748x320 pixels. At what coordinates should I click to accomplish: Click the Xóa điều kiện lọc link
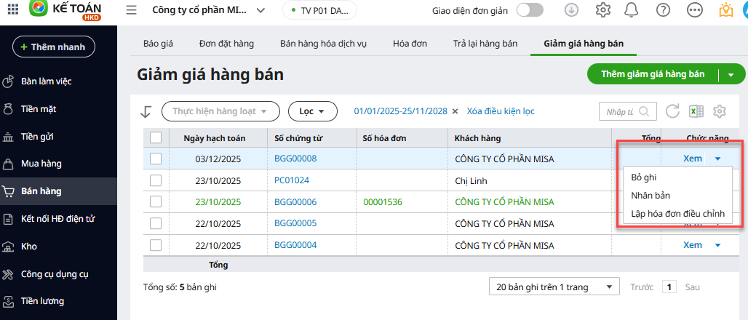pyautogui.click(x=501, y=111)
